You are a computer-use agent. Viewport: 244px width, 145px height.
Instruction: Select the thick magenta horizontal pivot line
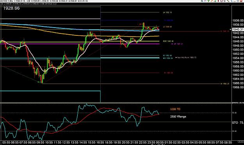coord(80,44)
